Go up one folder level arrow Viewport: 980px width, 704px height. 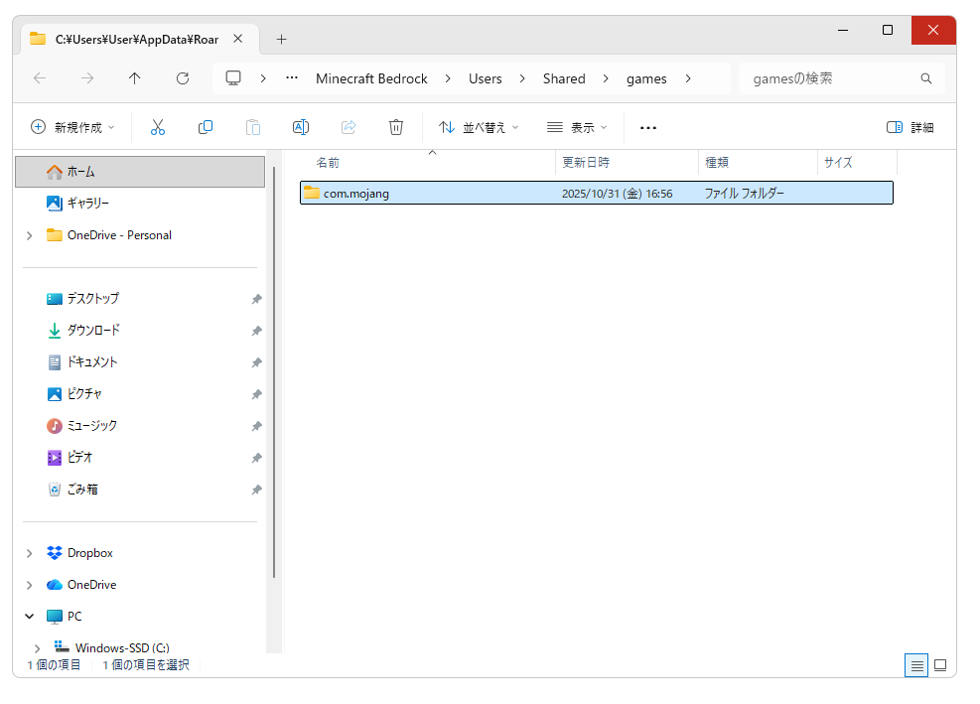135,78
